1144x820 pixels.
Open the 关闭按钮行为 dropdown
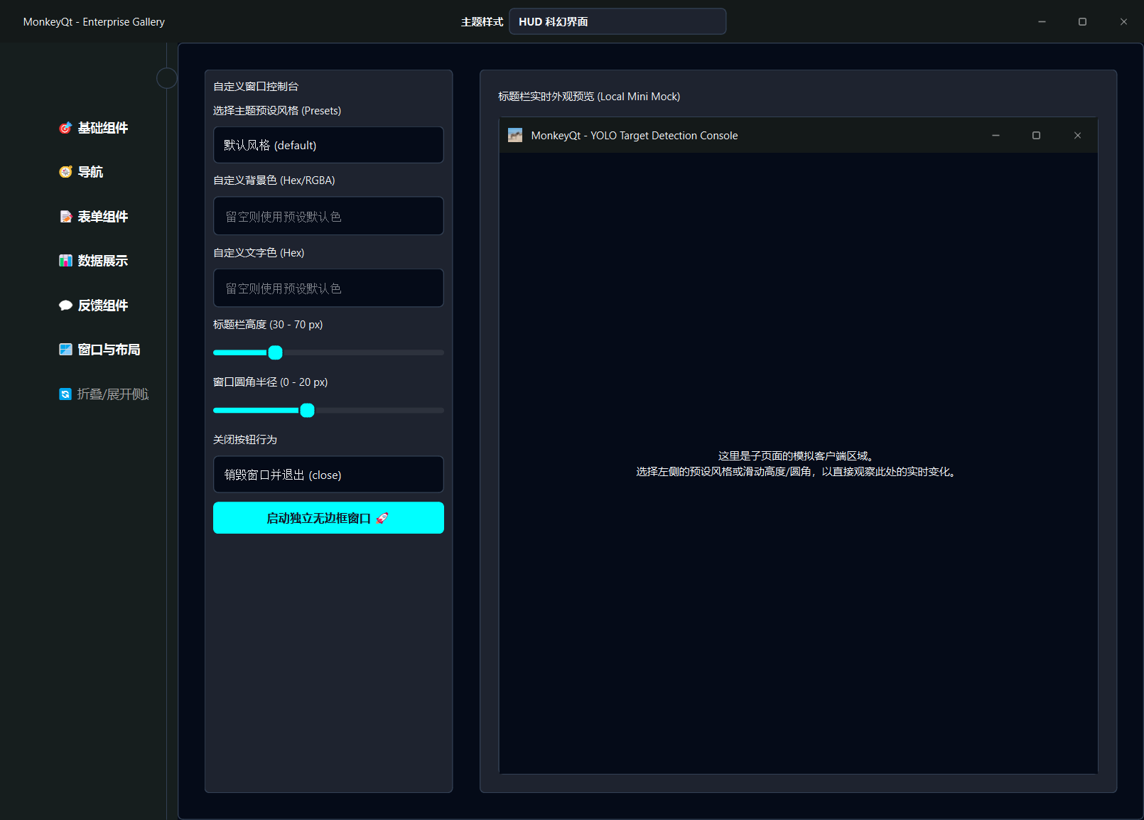328,475
